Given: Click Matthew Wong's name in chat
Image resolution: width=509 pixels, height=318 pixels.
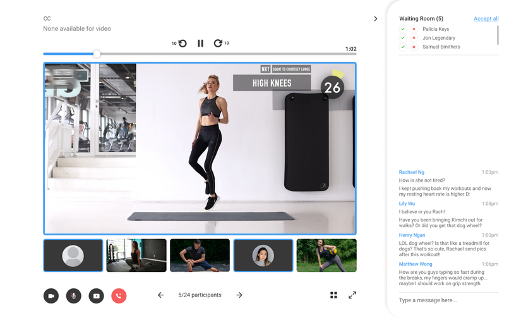Looking at the screenshot, I should point(416,264).
